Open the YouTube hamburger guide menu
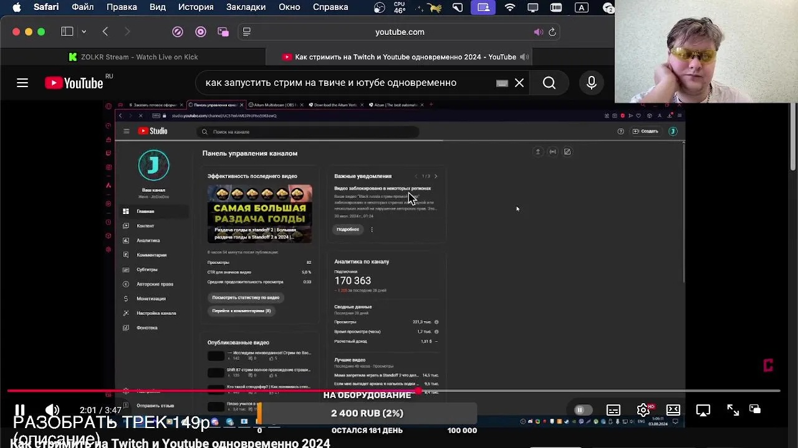The width and height of the screenshot is (798, 448). pos(22,83)
